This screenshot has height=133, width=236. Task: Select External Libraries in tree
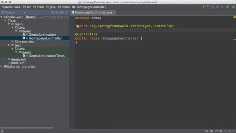[21, 66]
